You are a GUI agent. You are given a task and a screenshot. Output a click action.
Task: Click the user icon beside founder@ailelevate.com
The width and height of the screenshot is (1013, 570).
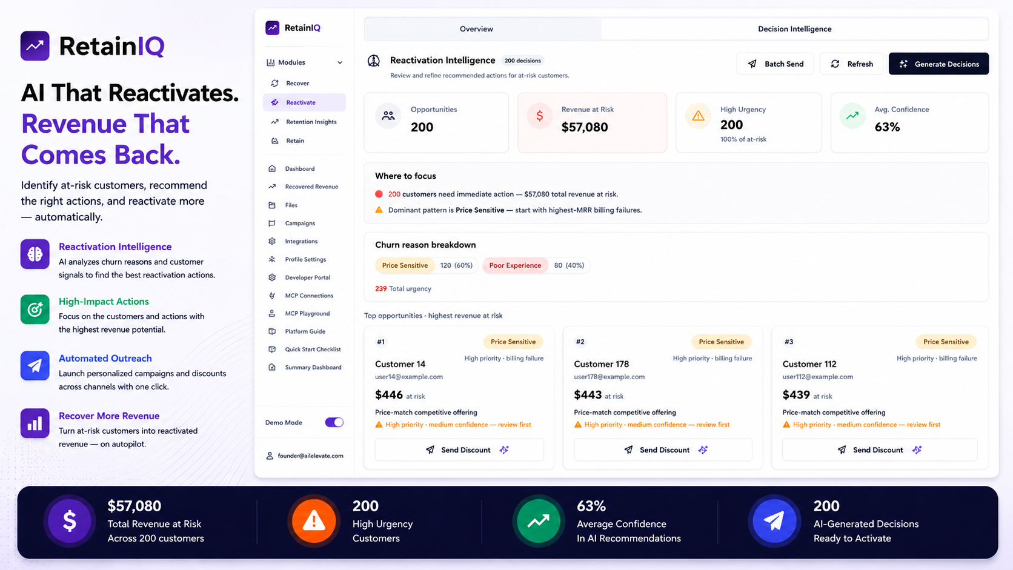(270, 456)
